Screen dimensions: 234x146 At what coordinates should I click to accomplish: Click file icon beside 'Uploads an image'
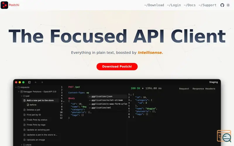[25, 140]
